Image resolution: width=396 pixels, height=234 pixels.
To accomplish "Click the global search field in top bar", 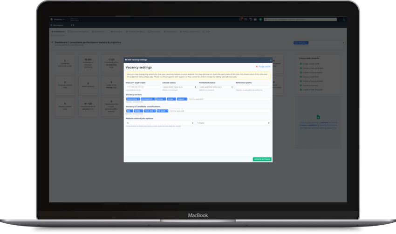I will pyautogui.click(x=300, y=20).
